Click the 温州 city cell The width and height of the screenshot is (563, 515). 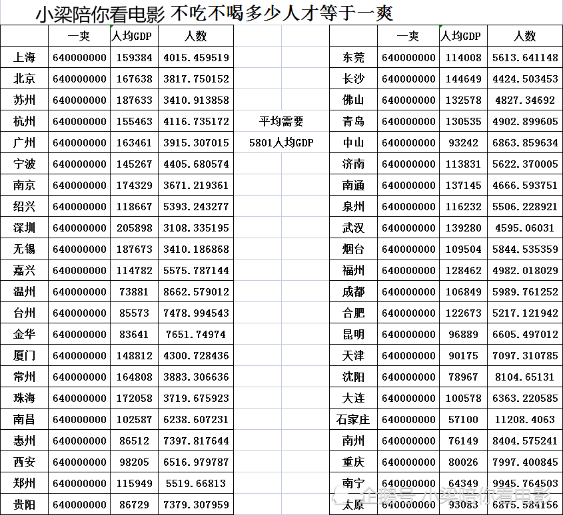coord(25,291)
